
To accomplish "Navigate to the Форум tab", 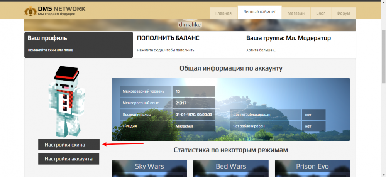I will click(343, 13).
